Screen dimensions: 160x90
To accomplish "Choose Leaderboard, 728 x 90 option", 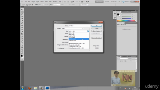I will click(x=79, y=46).
